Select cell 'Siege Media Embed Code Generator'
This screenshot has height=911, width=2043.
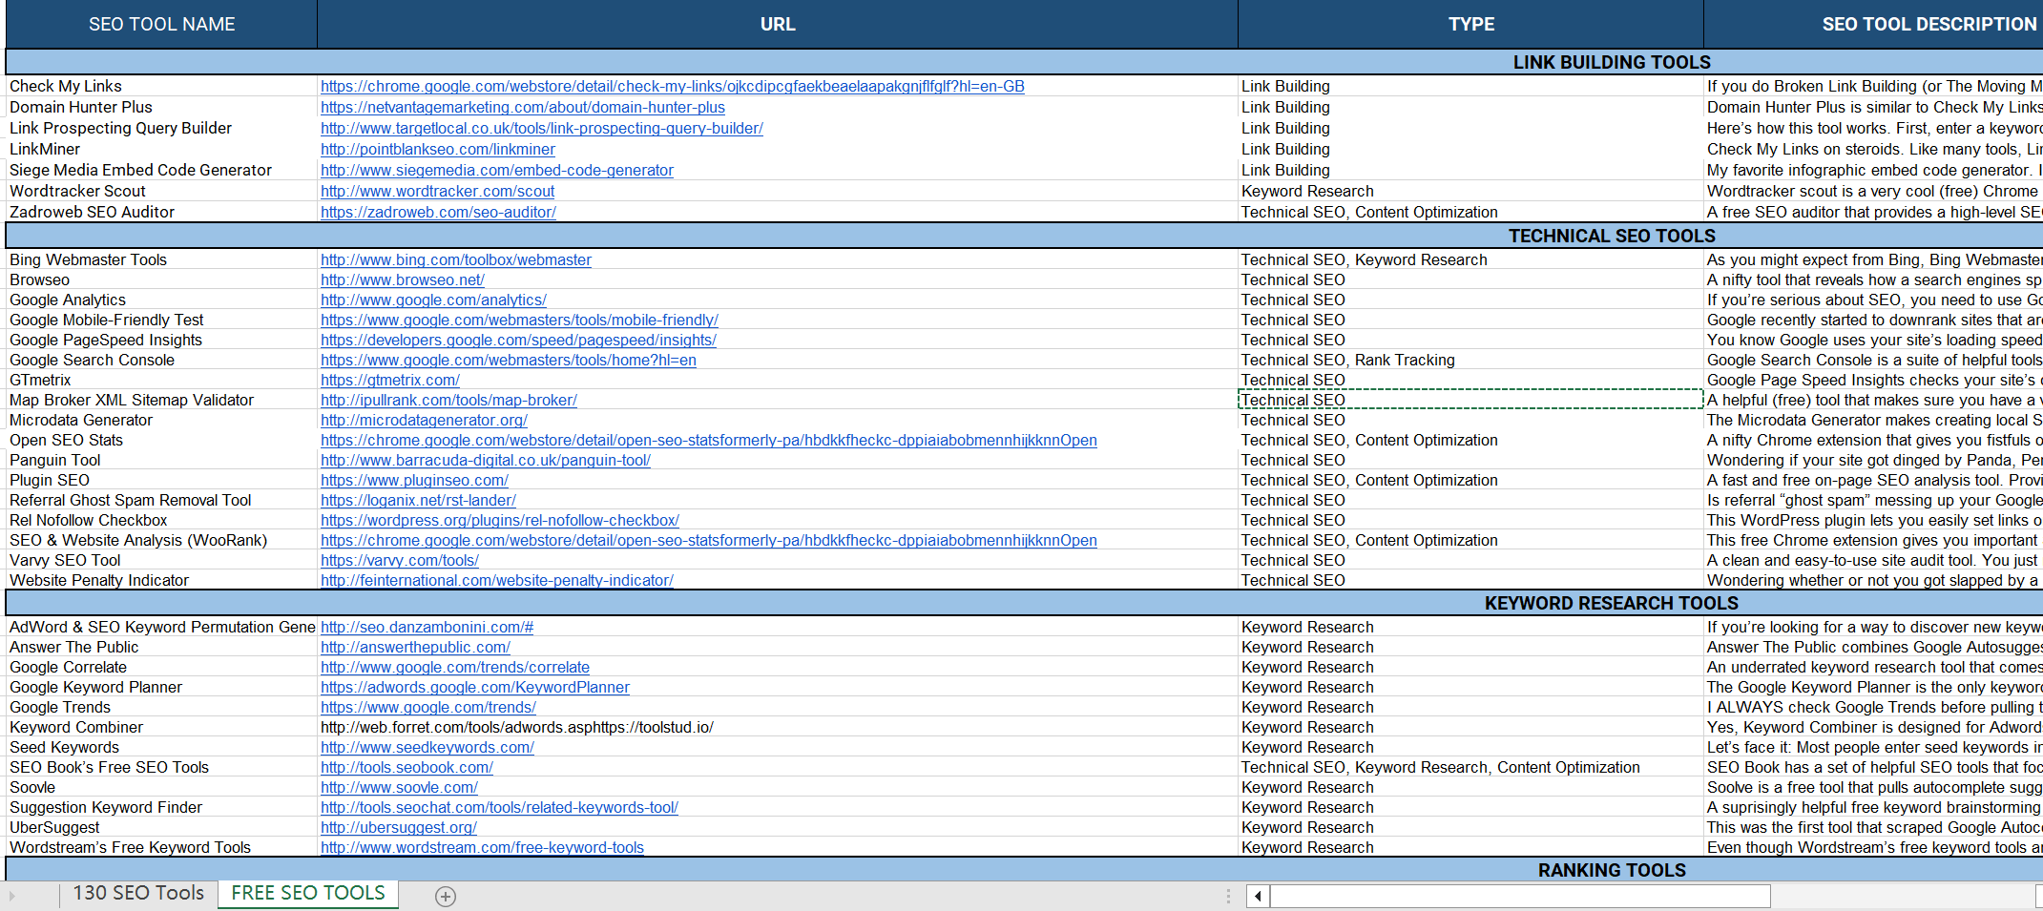tap(161, 170)
